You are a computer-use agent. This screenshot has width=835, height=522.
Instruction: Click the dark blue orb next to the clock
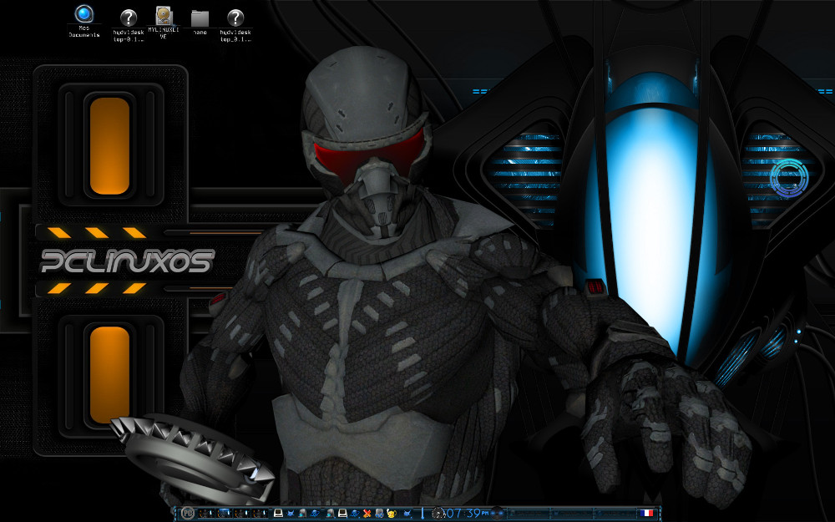pyautogui.click(x=496, y=514)
